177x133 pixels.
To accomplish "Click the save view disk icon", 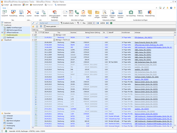I will tap(41, 26).
